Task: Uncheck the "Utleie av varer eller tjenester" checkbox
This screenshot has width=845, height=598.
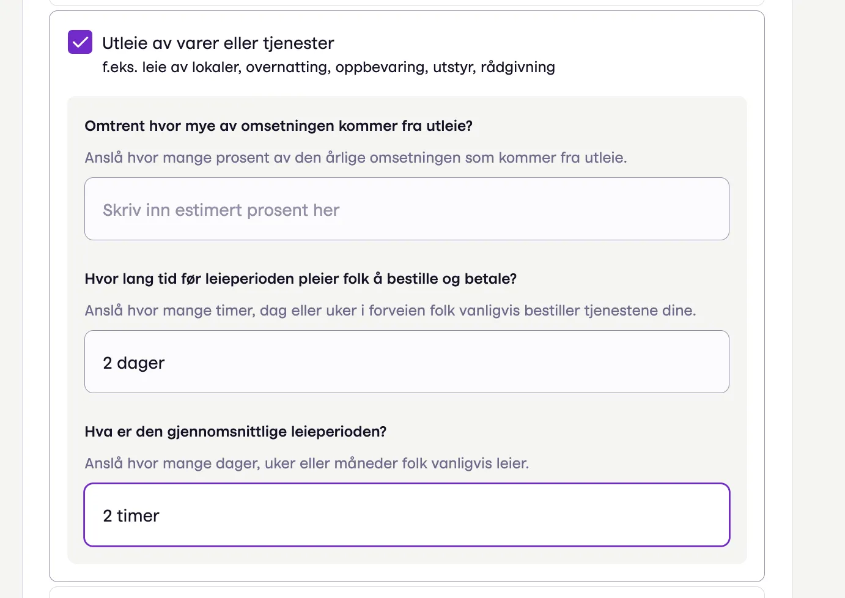Action: point(80,42)
